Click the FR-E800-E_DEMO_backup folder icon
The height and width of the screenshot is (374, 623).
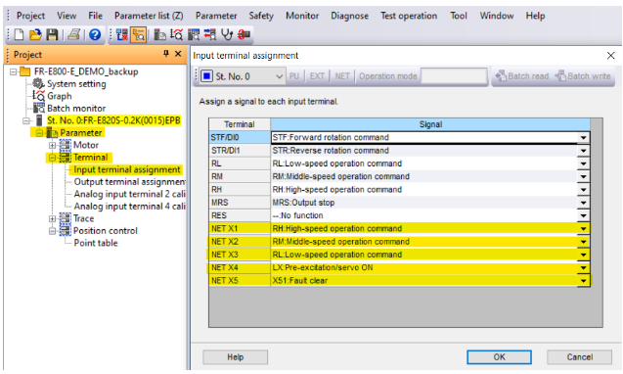(25, 71)
